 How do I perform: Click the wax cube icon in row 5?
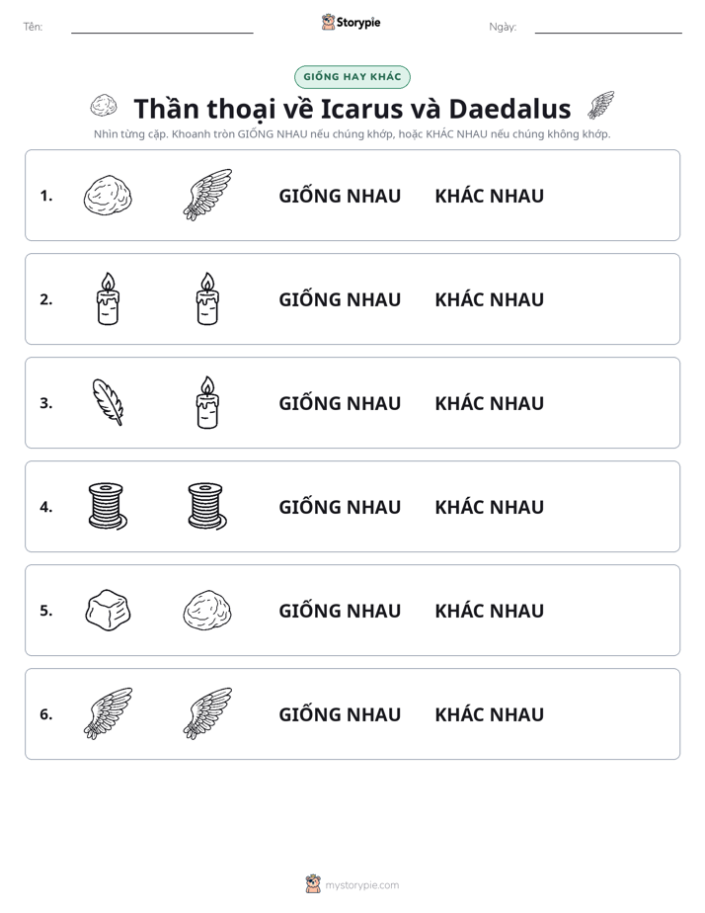click(x=108, y=611)
